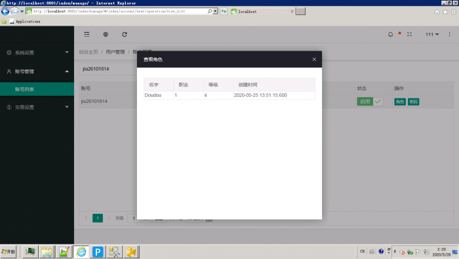Image resolution: width=459 pixels, height=259 pixels.
Task: Click the 2020-05-25 13:51:15.600 cell
Action: (x=274, y=96)
